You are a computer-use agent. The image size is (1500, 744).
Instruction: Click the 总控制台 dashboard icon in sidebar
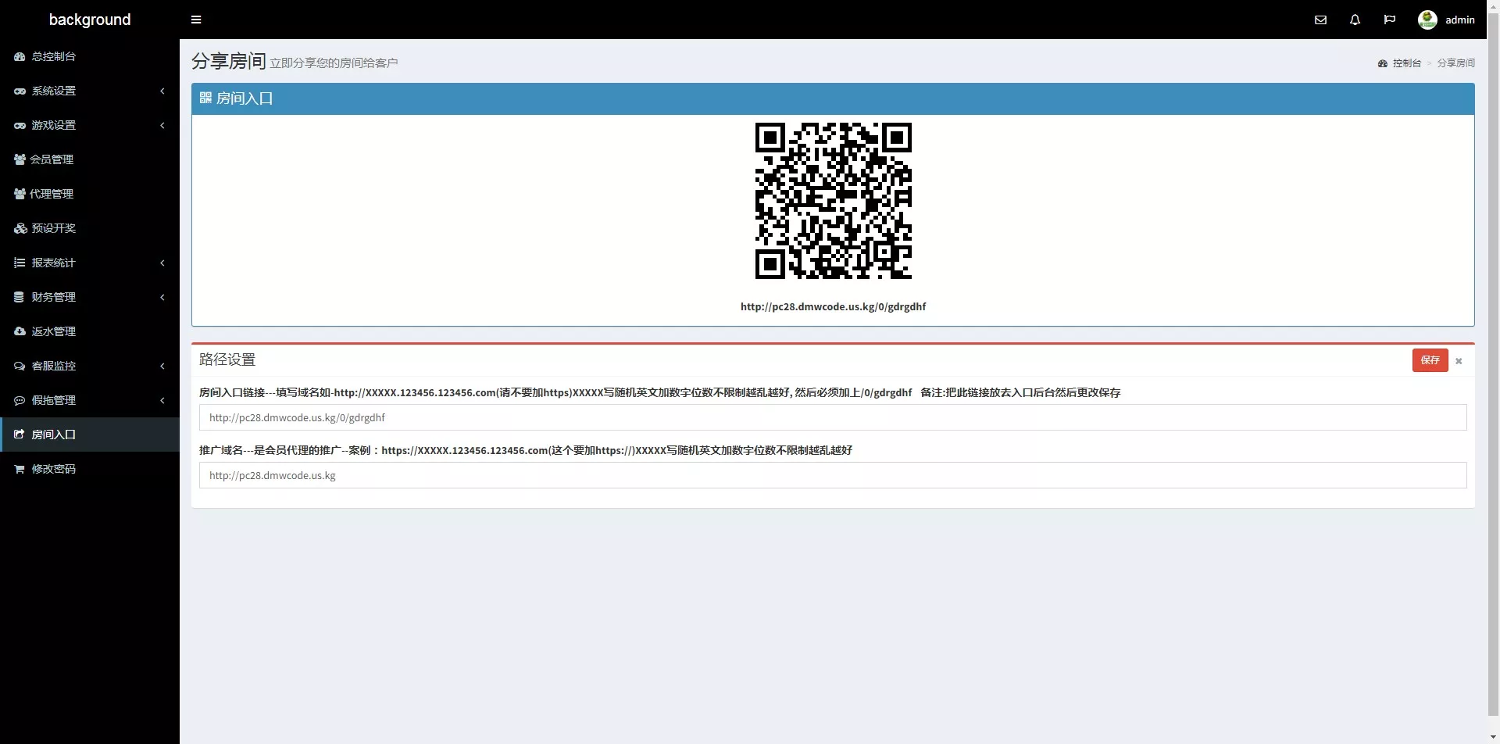(20, 56)
